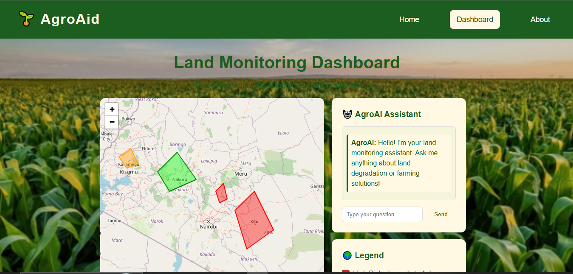The image size is (573, 274).
Task: Click the globe icon next to Legend
Action: coord(347,255)
